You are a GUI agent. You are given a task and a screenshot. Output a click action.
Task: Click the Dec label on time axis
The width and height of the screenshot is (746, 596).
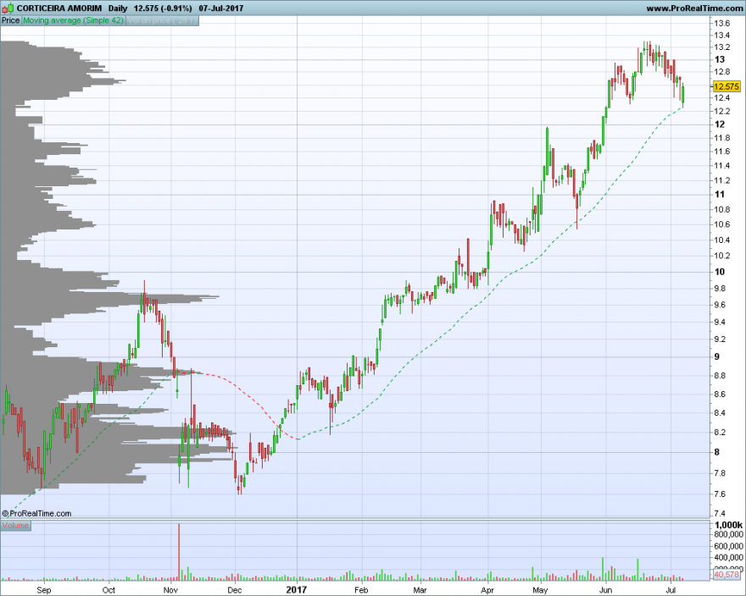coord(235,590)
